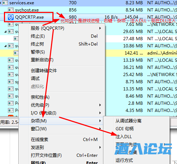This screenshot has width=177, height=164.
Task: Click the 16 B/s I/O rate value
Action: [x=111, y=17]
